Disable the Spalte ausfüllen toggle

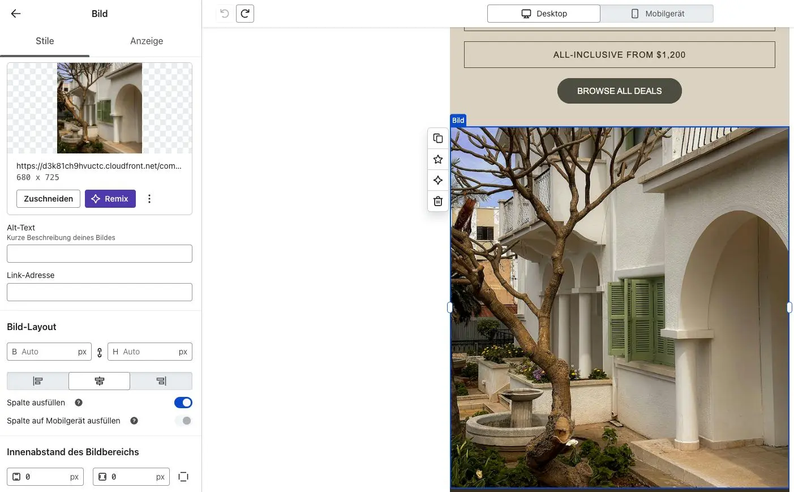(183, 403)
